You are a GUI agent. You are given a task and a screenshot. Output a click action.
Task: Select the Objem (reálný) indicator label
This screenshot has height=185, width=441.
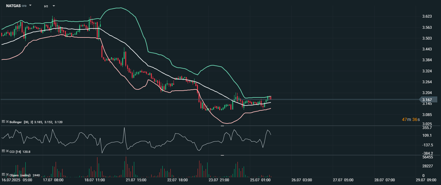(x=20, y=175)
